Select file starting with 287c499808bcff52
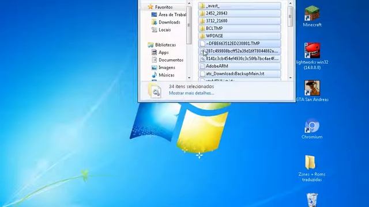369x207 pixels. tap(242, 51)
